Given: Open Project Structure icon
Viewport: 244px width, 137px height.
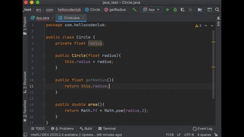Looking at the screenshot, I should coord(200,10).
